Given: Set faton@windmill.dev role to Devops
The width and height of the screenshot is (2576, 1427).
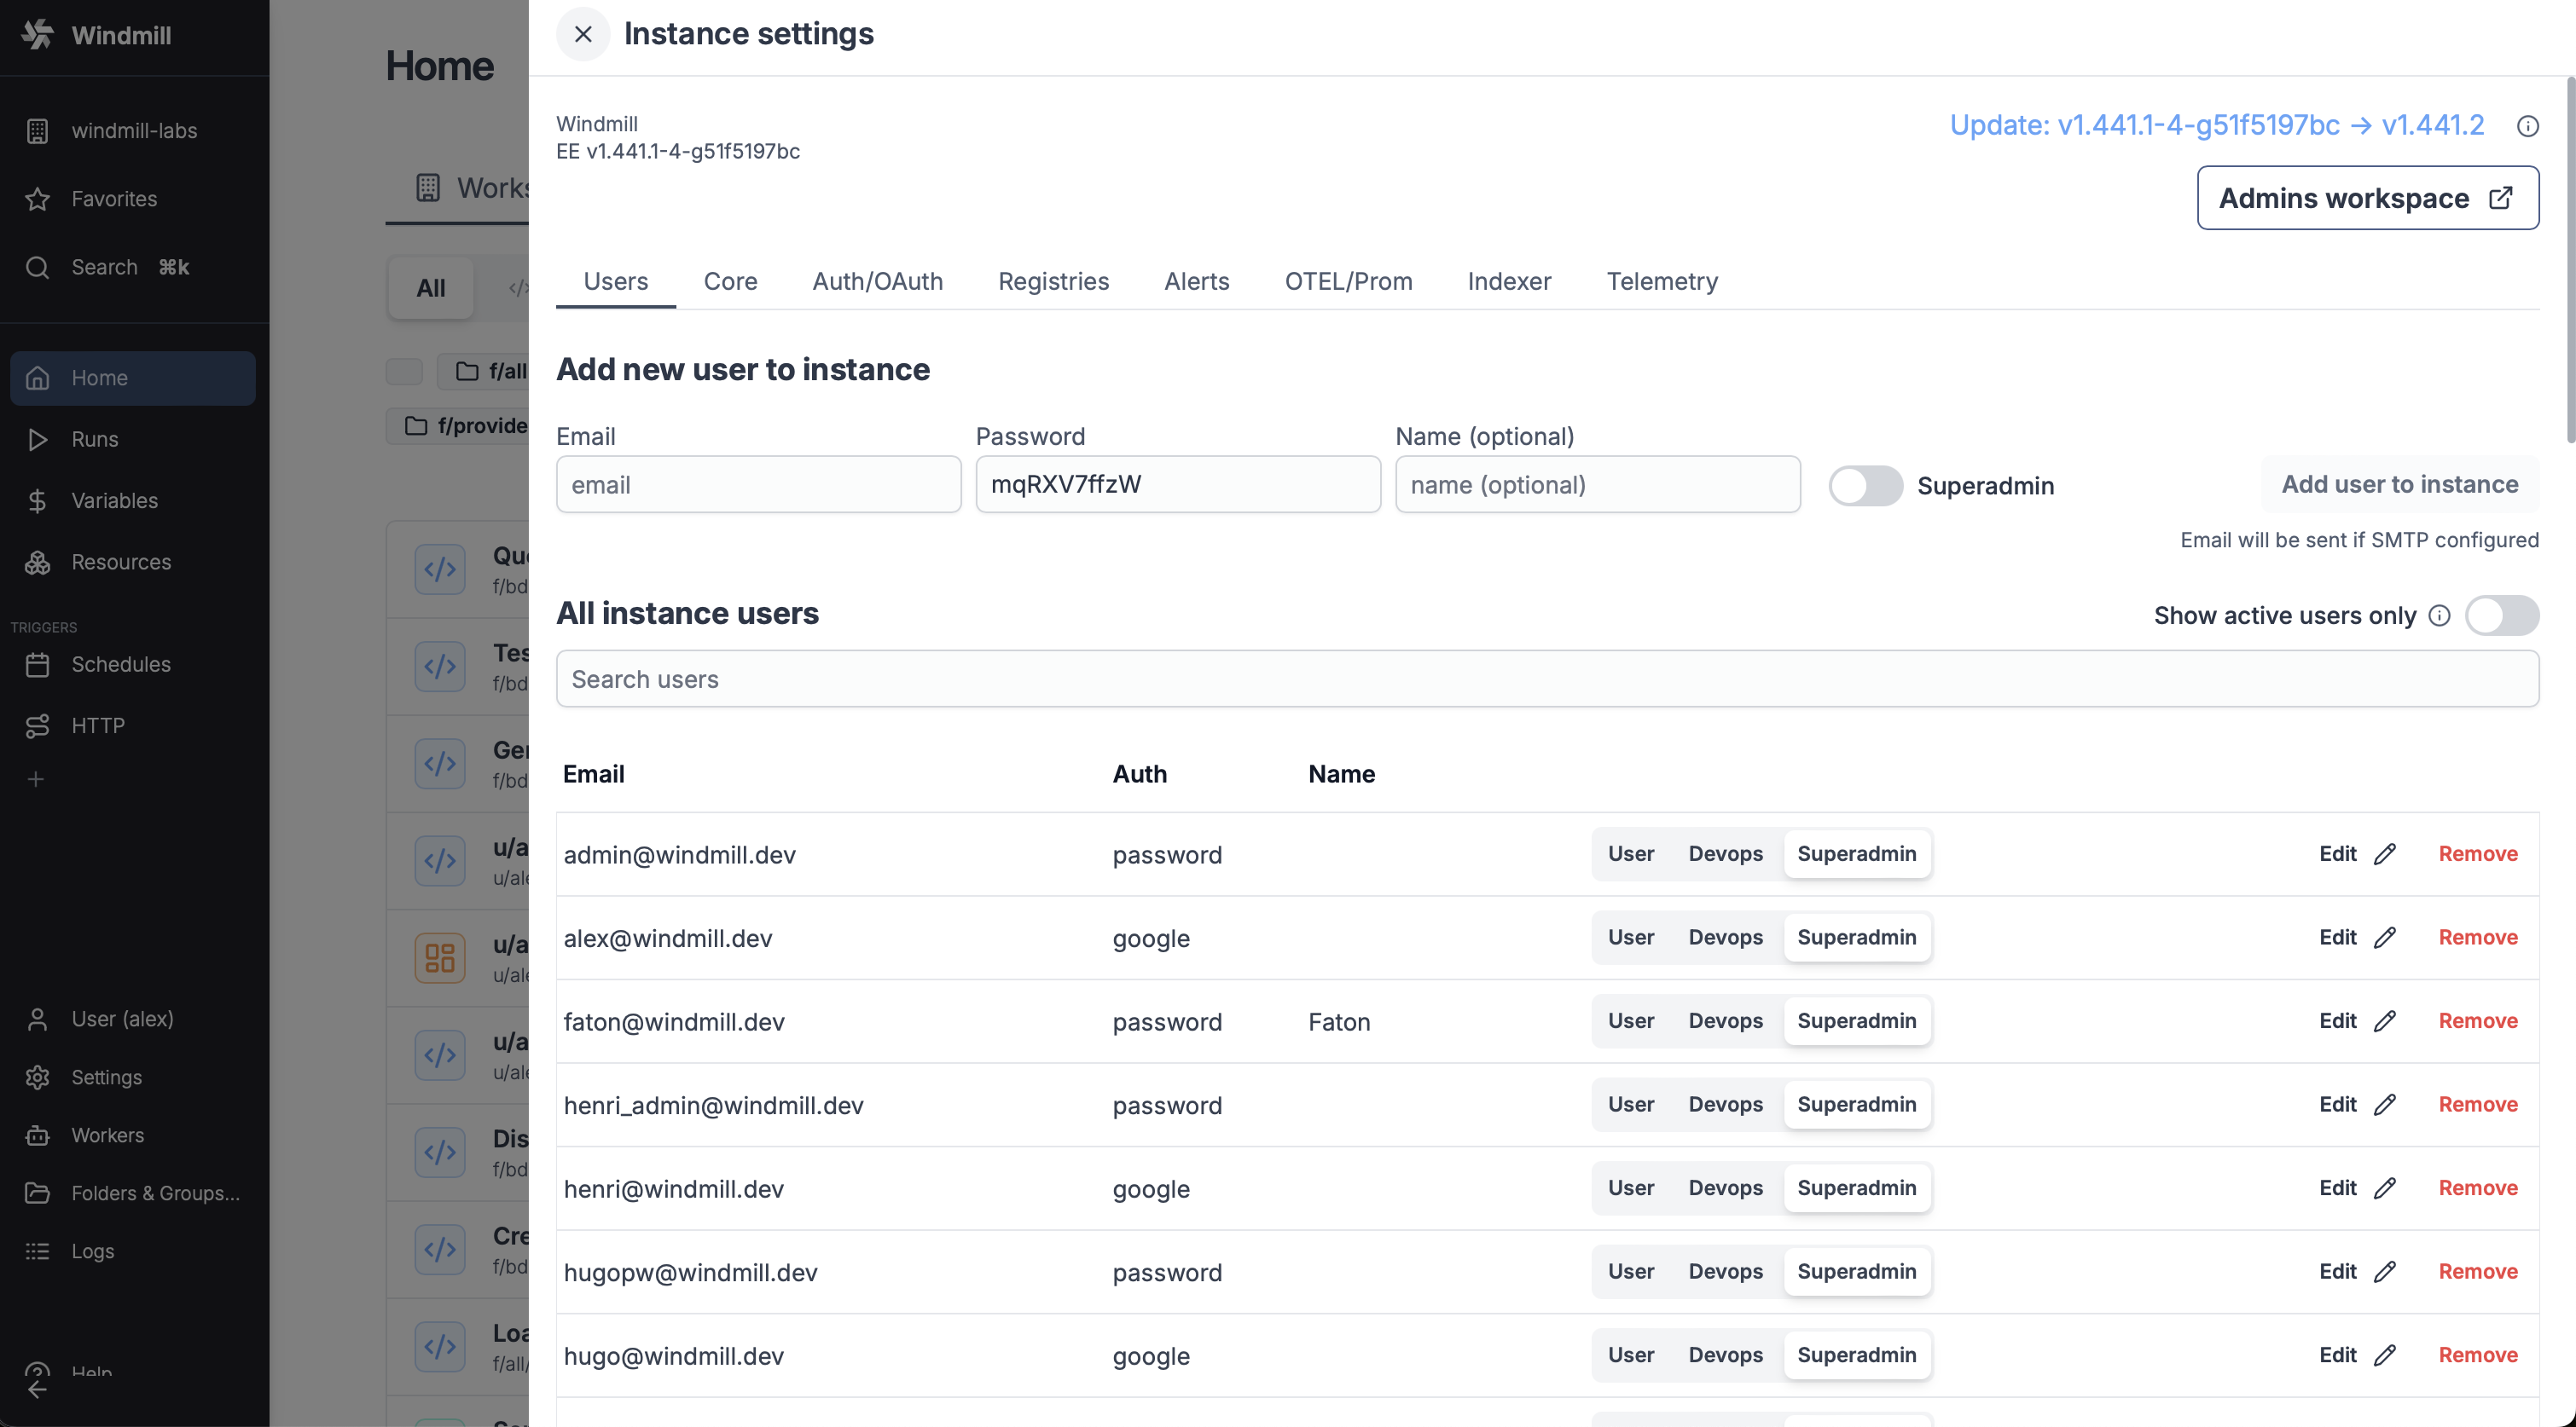Looking at the screenshot, I should pyautogui.click(x=1725, y=1021).
